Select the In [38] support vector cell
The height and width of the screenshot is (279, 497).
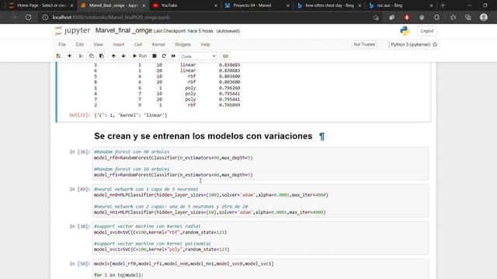coord(260,238)
